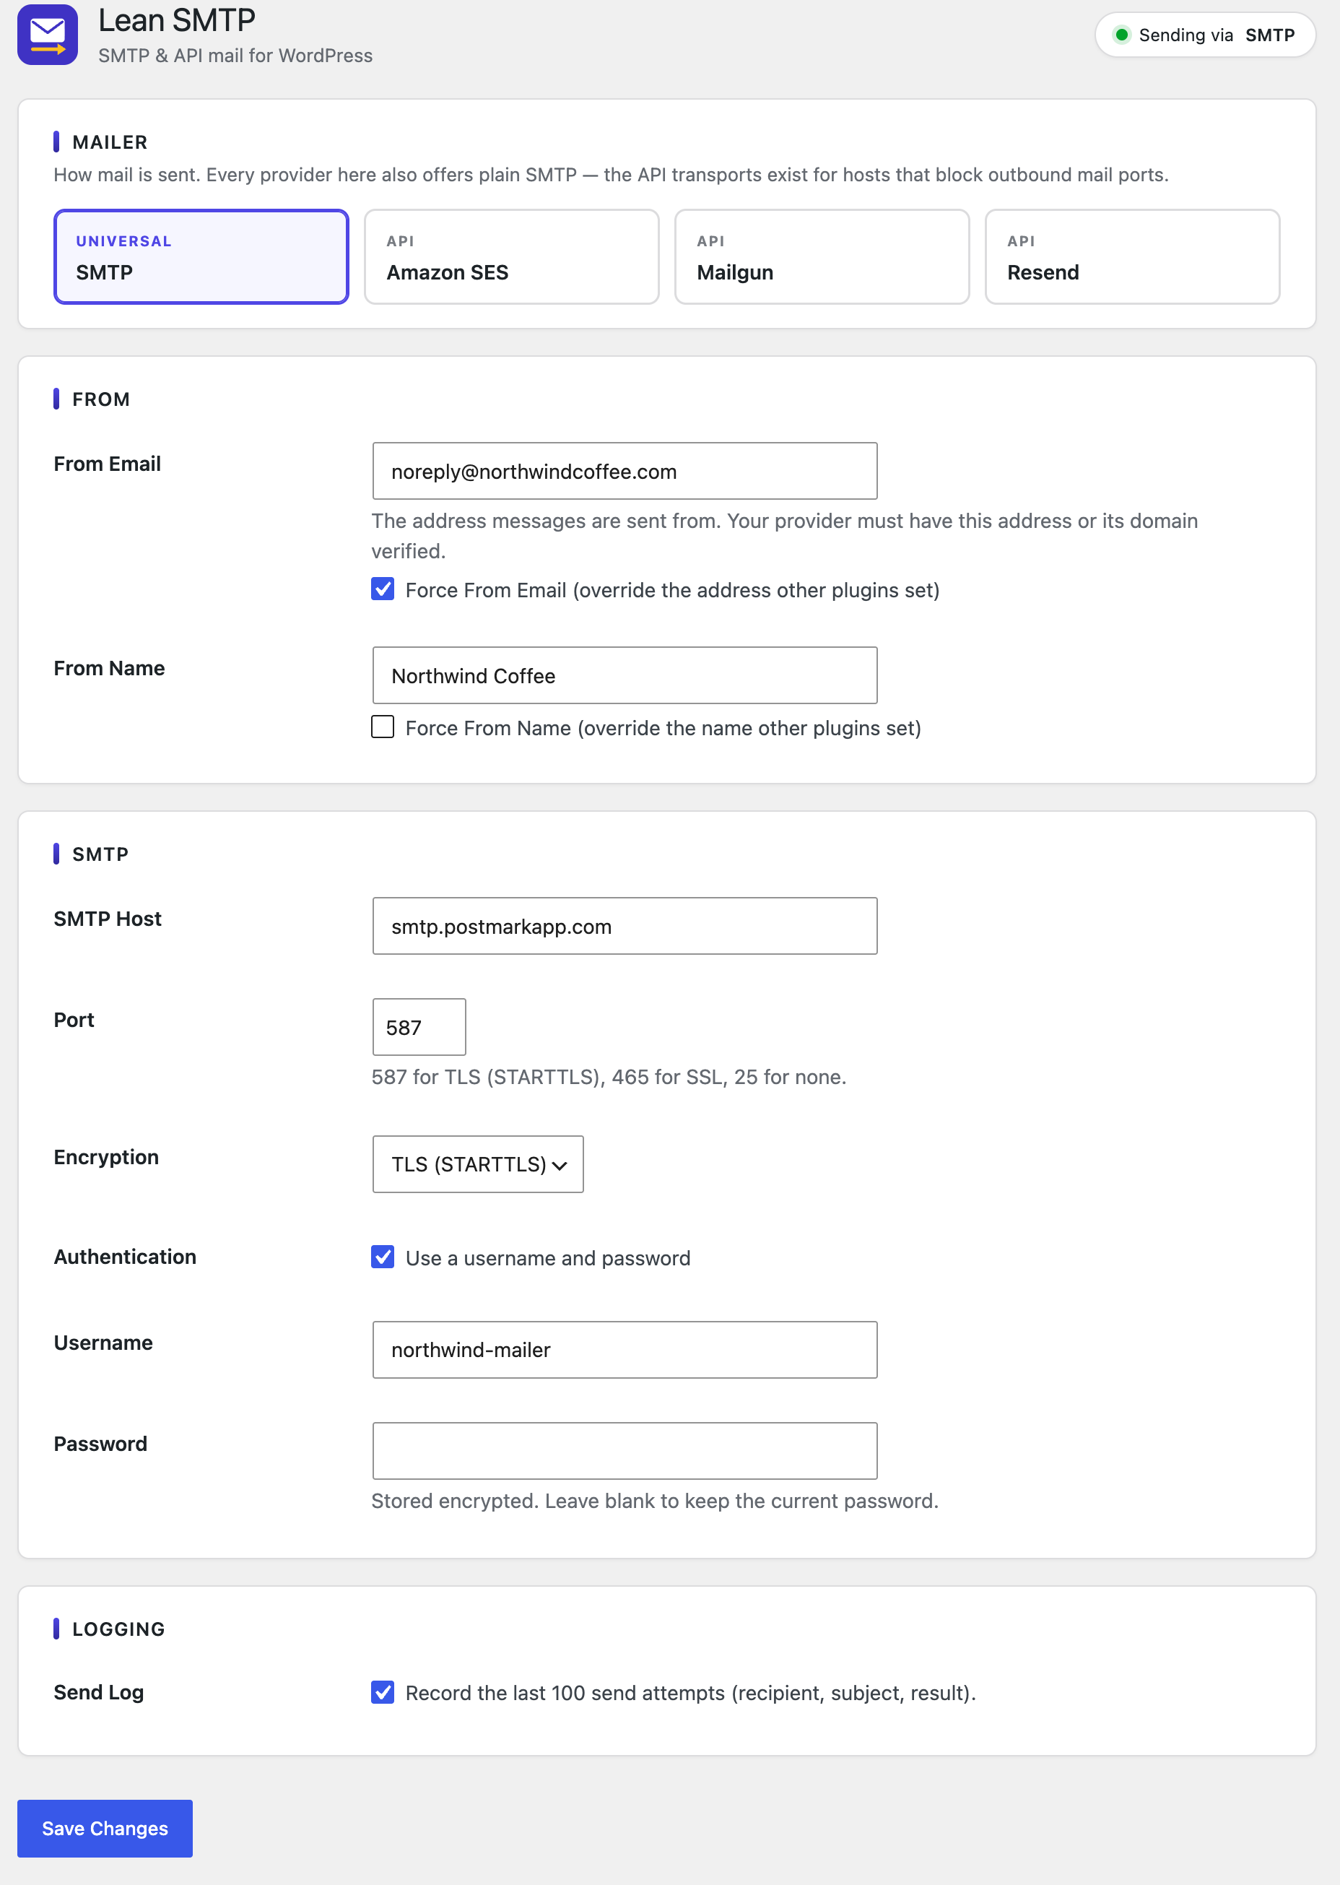Choose the Resend API mailer
The image size is (1340, 1885).
[x=1132, y=256]
